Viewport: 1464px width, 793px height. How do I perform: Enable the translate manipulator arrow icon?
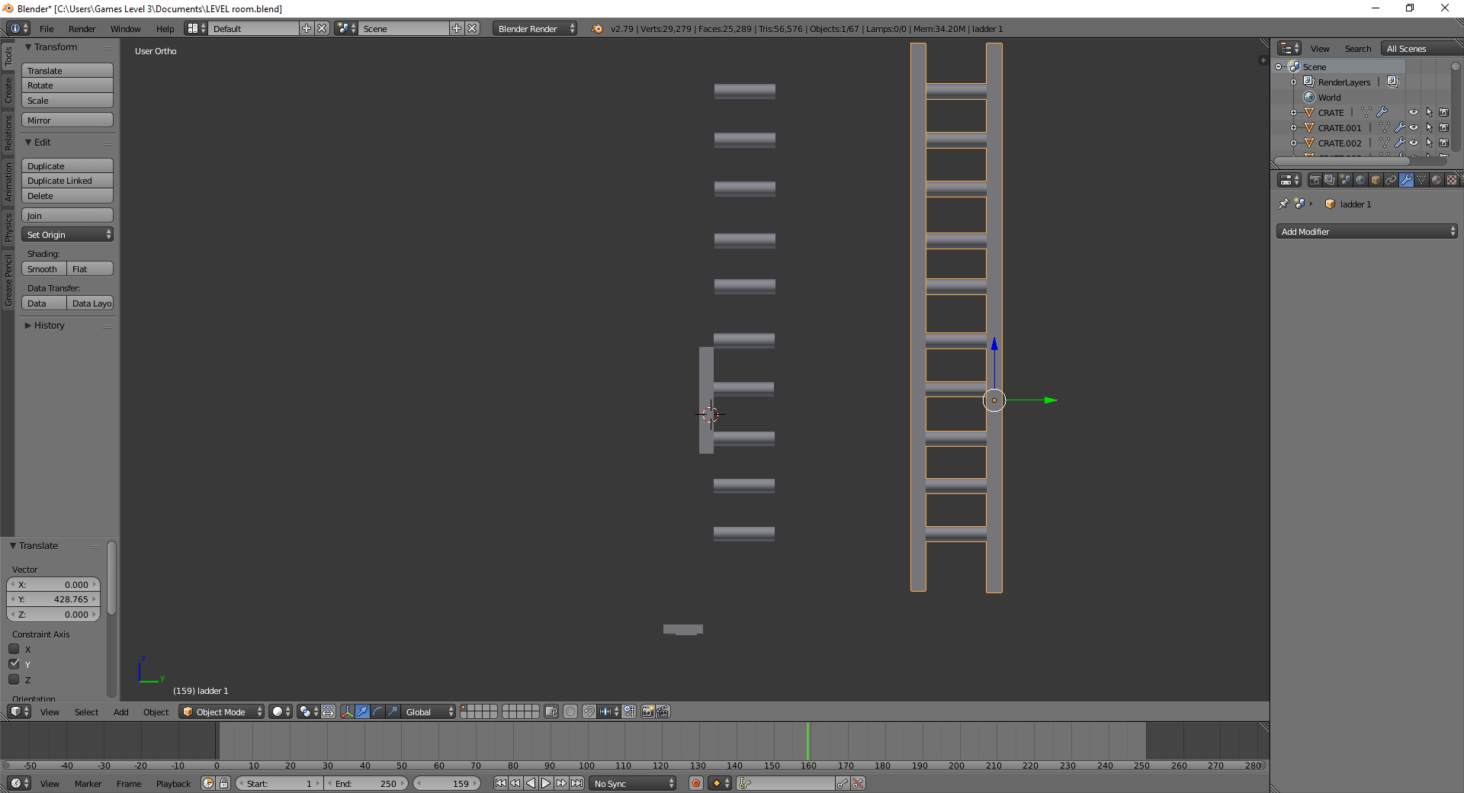point(363,711)
